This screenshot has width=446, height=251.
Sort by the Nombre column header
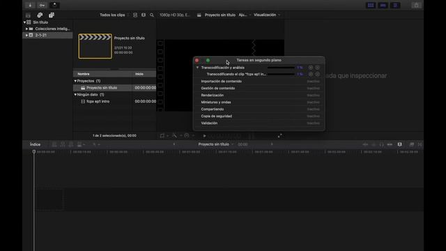pyautogui.click(x=84, y=74)
